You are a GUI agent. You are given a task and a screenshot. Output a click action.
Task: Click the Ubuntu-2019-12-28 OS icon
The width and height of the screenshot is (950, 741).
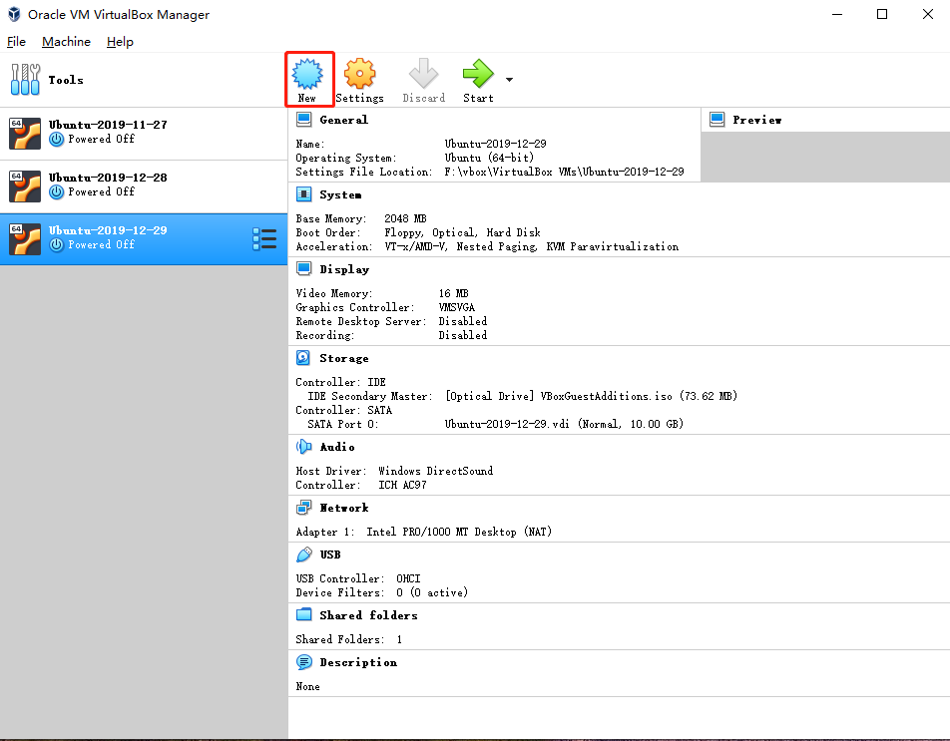[x=25, y=185]
